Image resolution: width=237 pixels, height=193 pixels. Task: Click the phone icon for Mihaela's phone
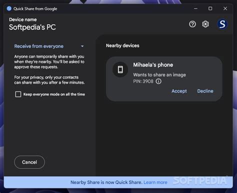120,69
